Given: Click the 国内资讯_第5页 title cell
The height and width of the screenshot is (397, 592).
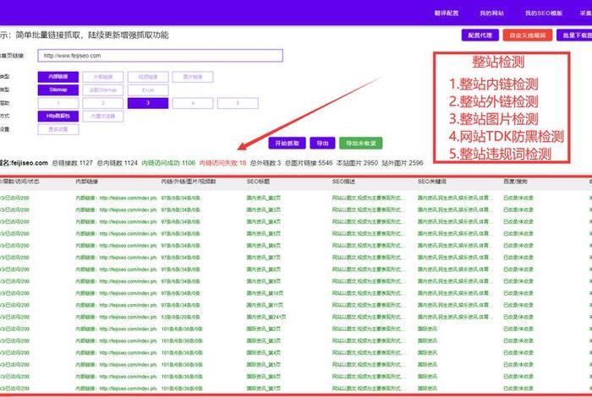Looking at the screenshot, I should pos(264,234).
